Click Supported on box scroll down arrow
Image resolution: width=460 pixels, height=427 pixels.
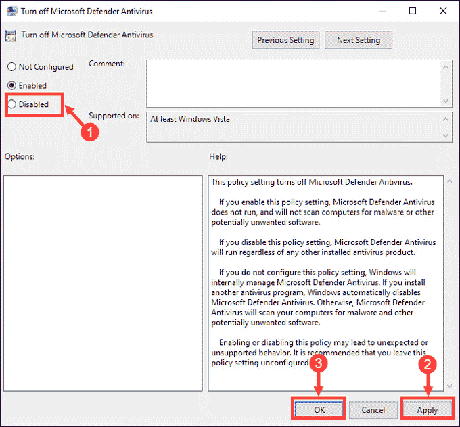(445, 135)
